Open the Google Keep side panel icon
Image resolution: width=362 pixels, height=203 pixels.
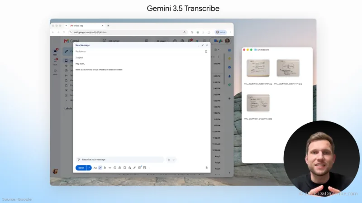tap(229, 59)
